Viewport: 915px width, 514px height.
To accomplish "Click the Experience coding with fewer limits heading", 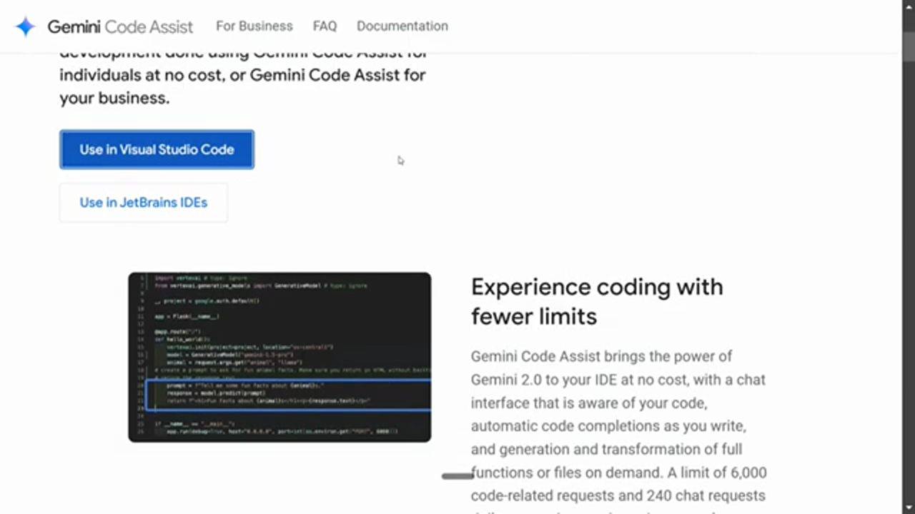I will [597, 301].
